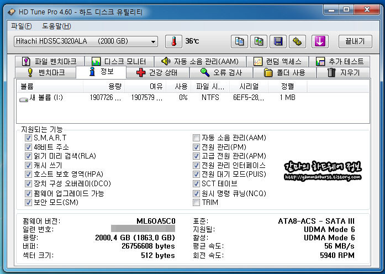Screen dimensions: 385x274
Task: Copy info to clipboard toolbar icon
Action: (239, 41)
